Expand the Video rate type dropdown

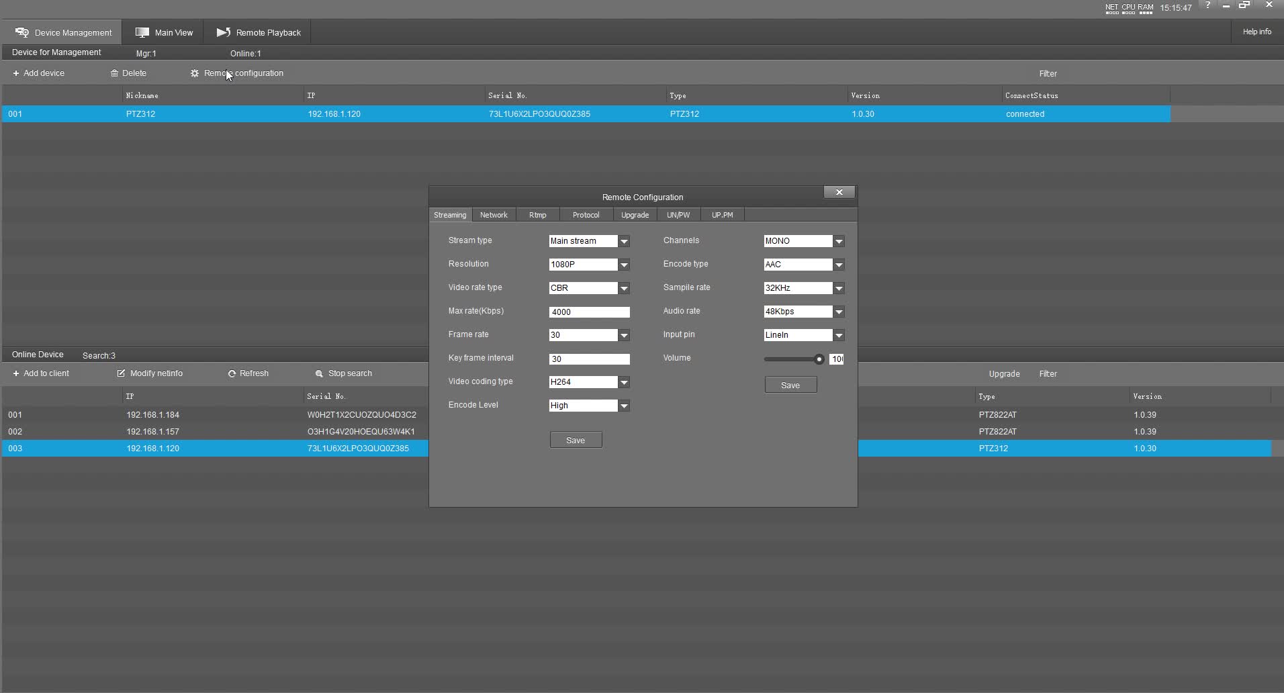coord(624,288)
